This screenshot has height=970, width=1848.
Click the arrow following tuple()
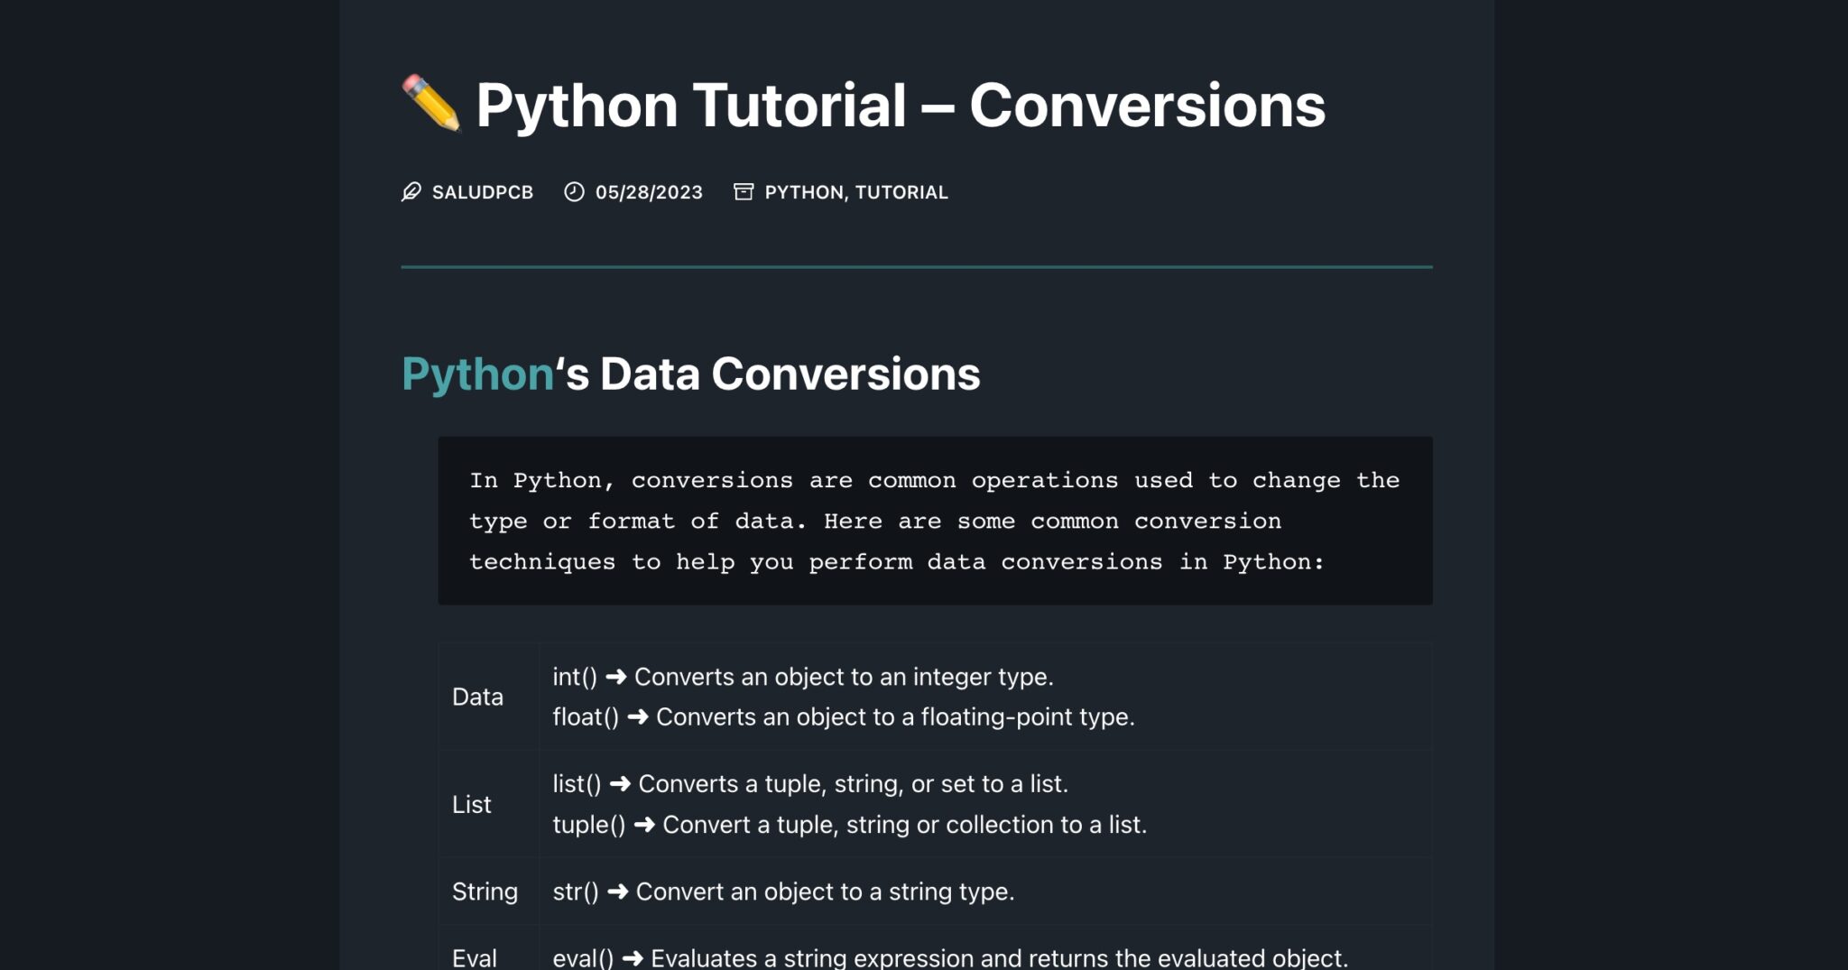click(643, 825)
